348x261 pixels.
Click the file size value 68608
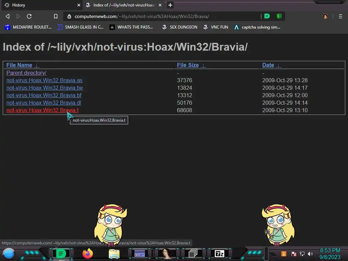(185, 110)
